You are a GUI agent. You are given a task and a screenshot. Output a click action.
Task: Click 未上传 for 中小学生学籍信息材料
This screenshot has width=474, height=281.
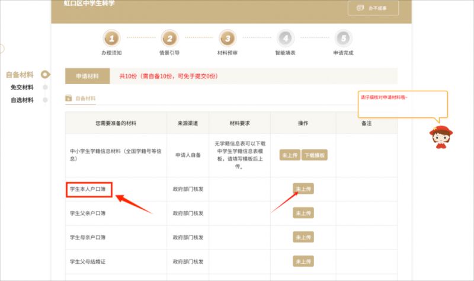pos(290,155)
